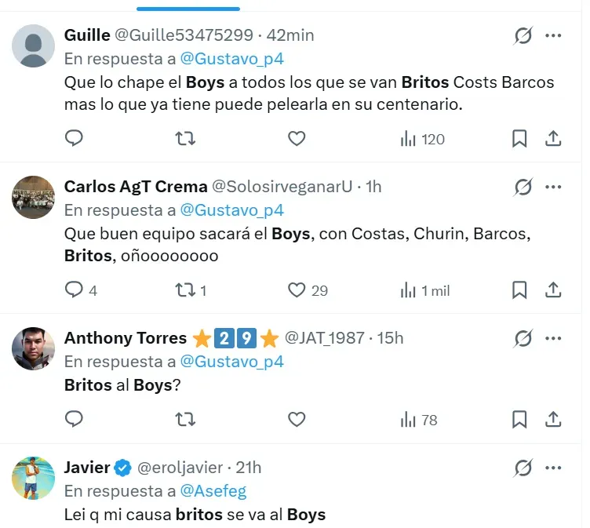
Task: Open Javier's profile avatar
Action: click(33, 478)
